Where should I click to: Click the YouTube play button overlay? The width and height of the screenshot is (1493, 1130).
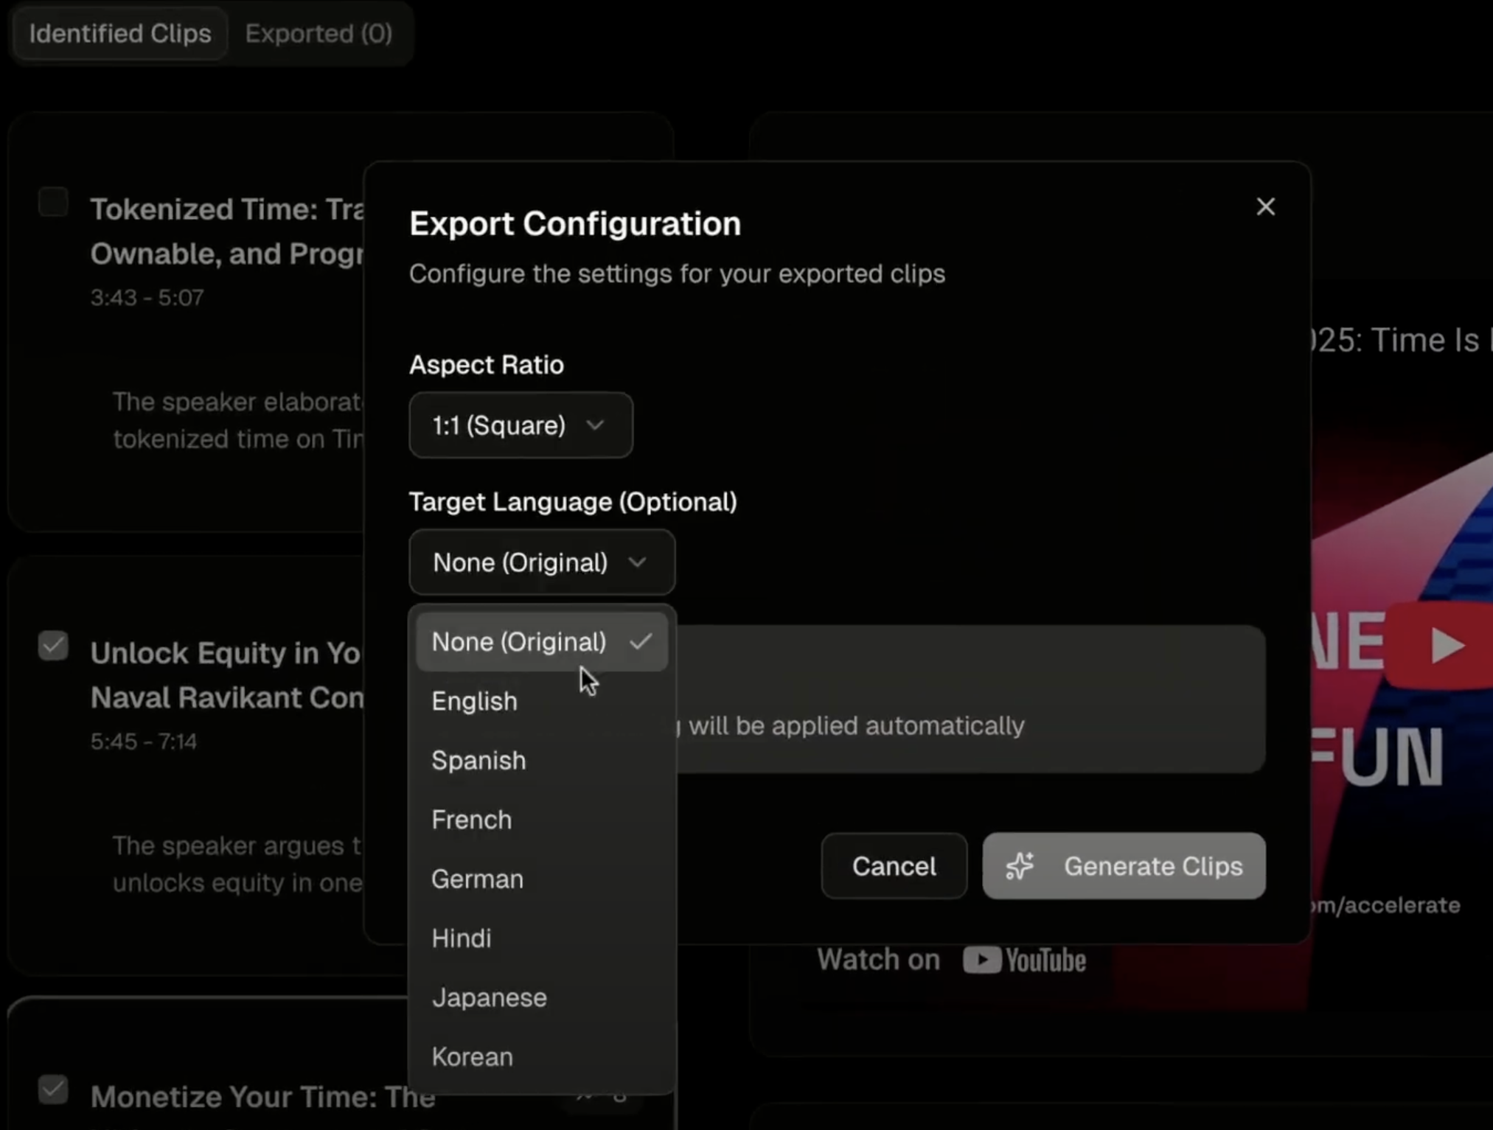click(1444, 646)
